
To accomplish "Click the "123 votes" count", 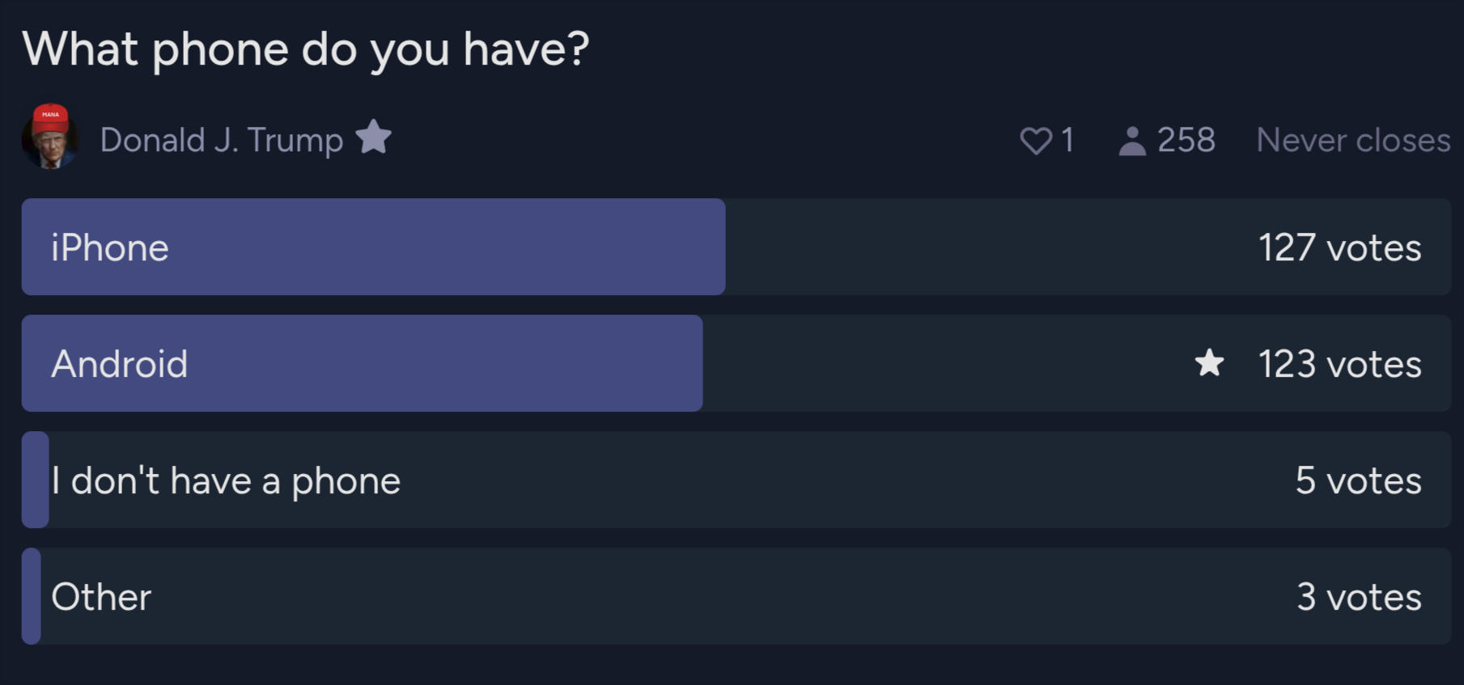I will [x=1339, y=364].
